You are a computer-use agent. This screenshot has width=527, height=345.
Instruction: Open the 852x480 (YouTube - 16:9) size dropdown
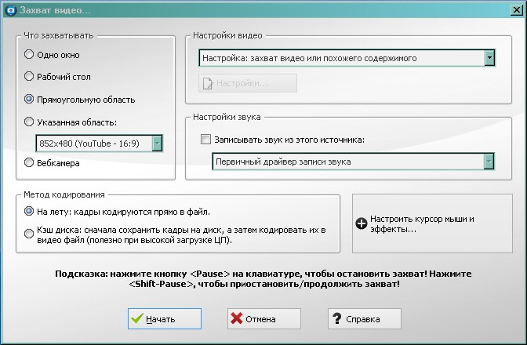click(x=99, y=143)
